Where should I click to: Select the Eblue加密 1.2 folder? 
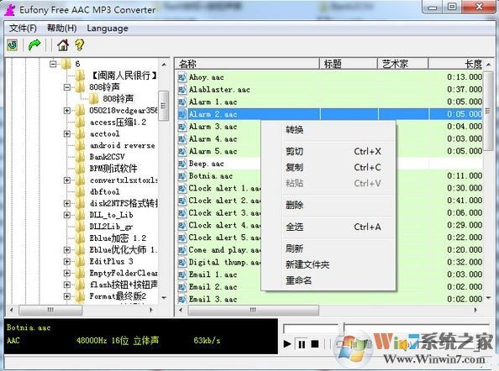click(x=118, y=238)
